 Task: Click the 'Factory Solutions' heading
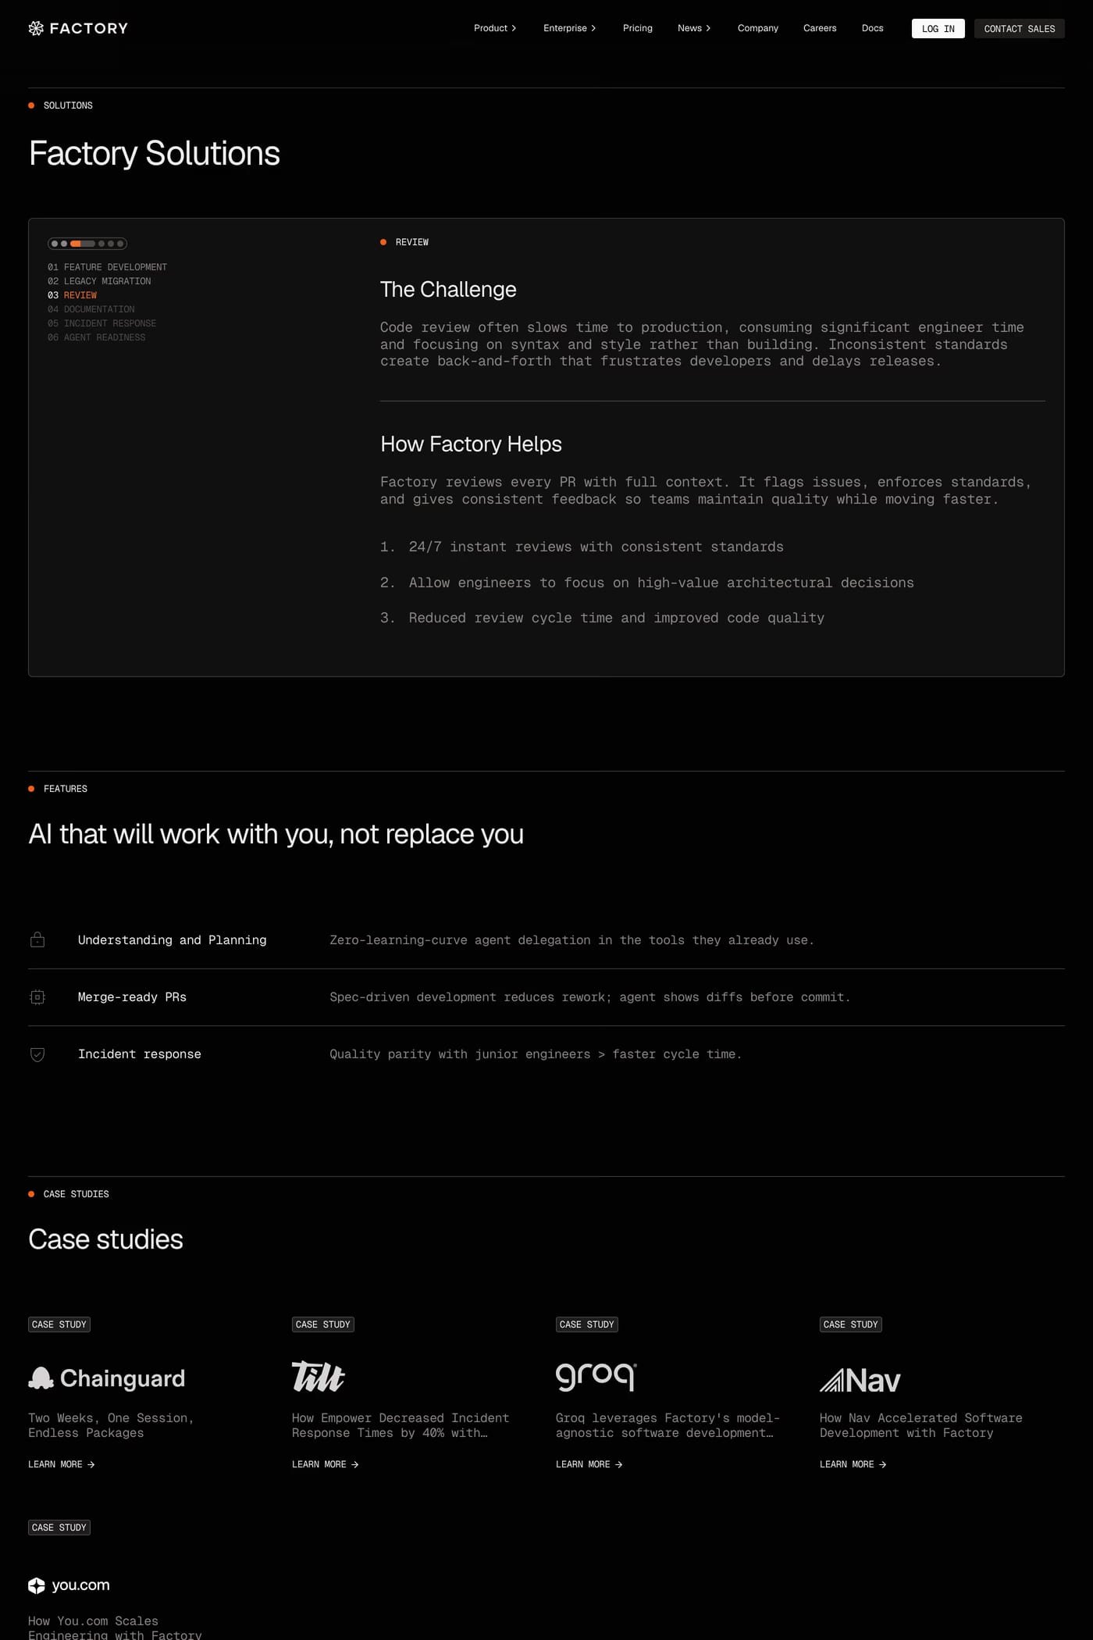155,153
